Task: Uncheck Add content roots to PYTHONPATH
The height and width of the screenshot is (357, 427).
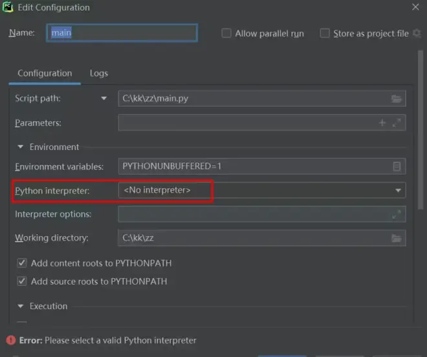Action: click(x=22, y=263)
